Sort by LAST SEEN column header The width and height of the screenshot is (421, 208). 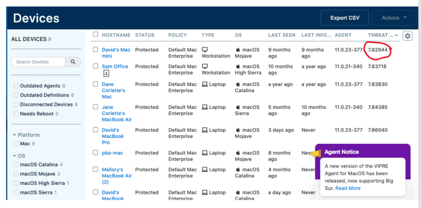(282, 35)
